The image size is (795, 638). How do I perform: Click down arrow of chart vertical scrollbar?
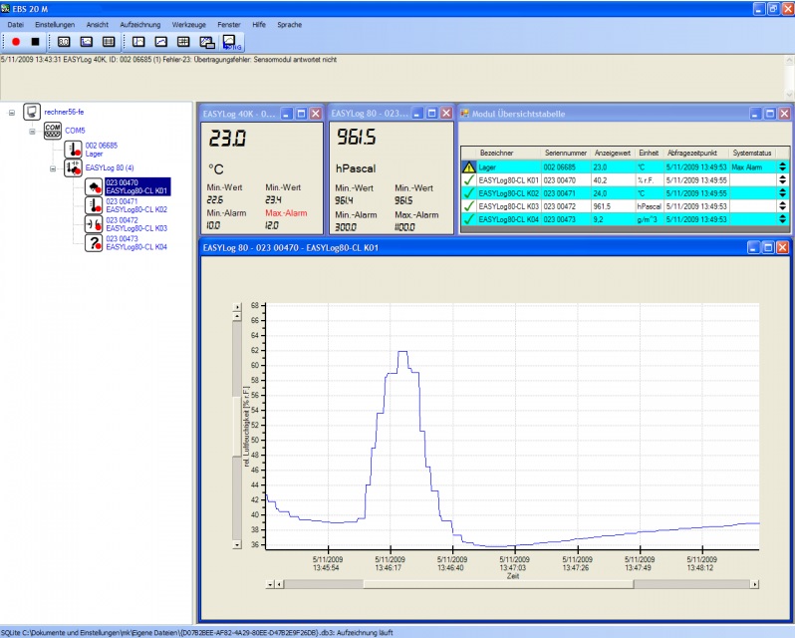click(237, 544)
